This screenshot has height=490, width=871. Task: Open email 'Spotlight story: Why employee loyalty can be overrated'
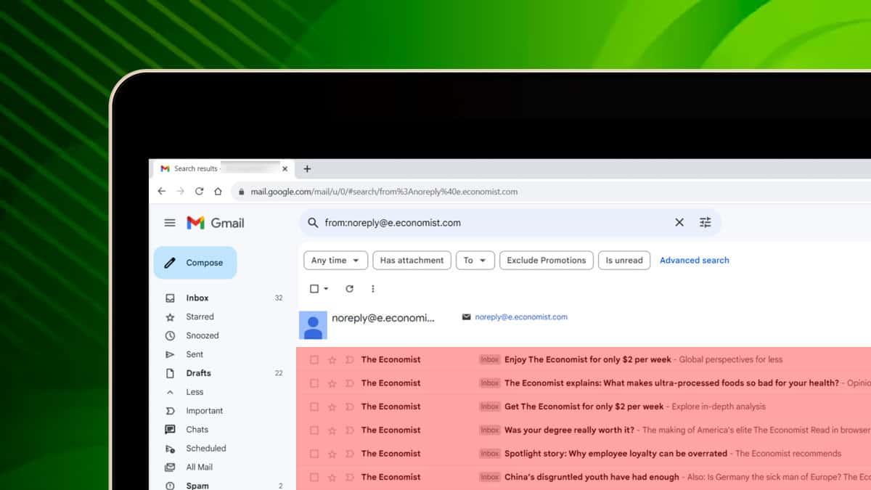pos(616,454)
